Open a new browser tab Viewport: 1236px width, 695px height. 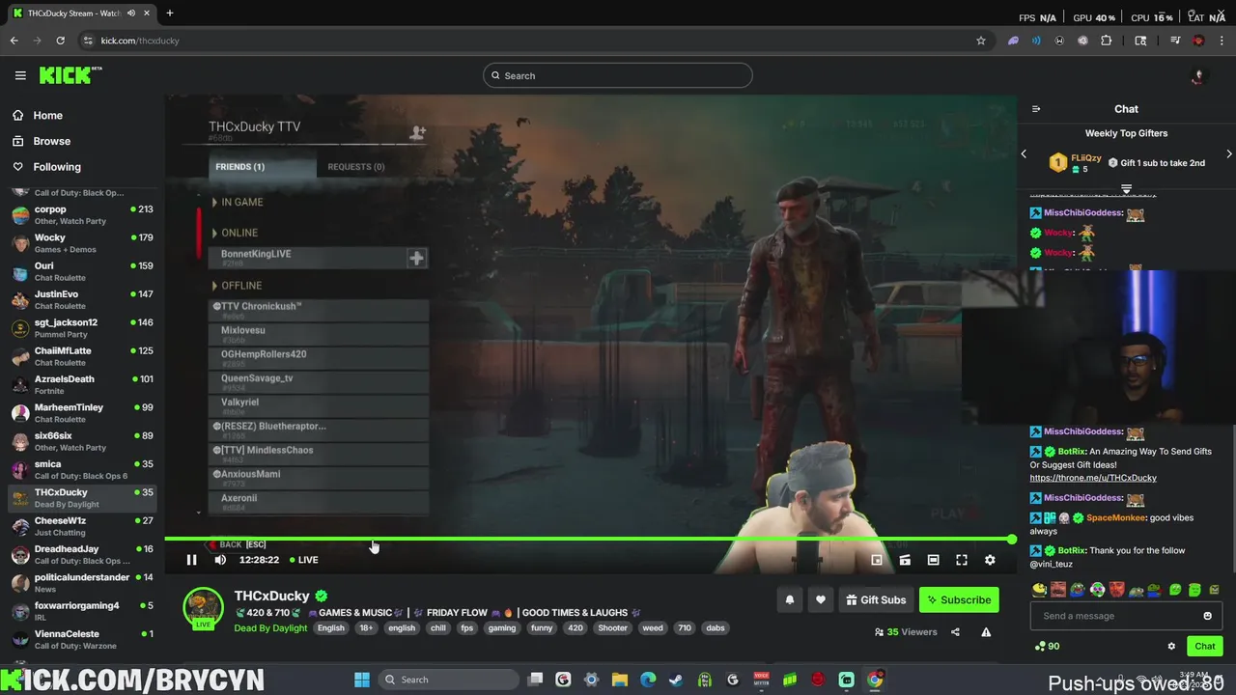(x=170, y=13)
